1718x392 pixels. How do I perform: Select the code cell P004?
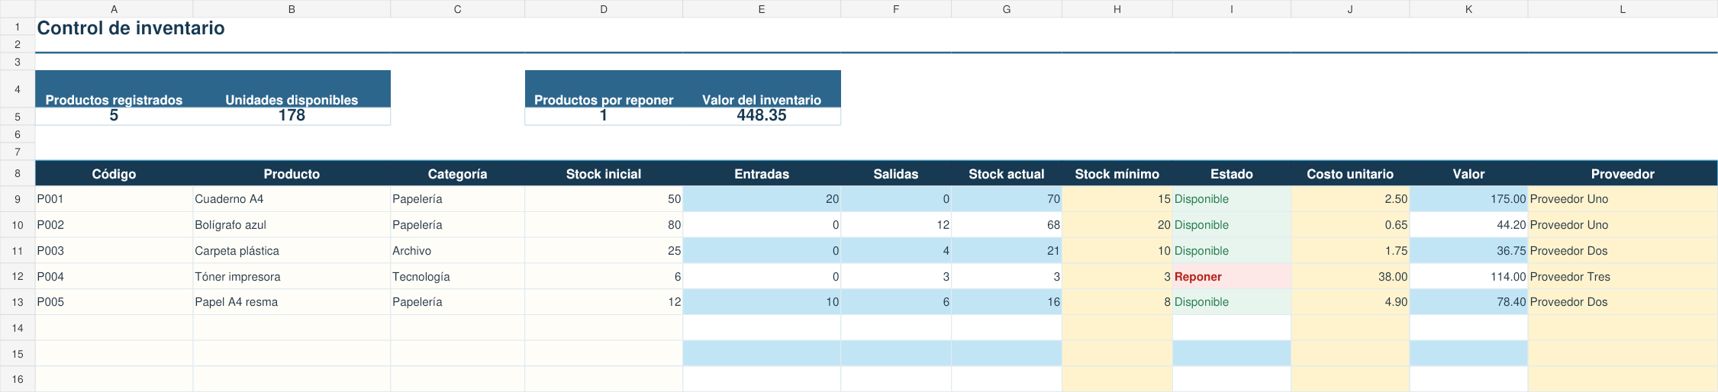pos(114,277)
